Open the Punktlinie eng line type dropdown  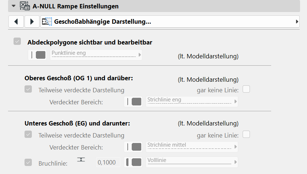pos(96,55)
